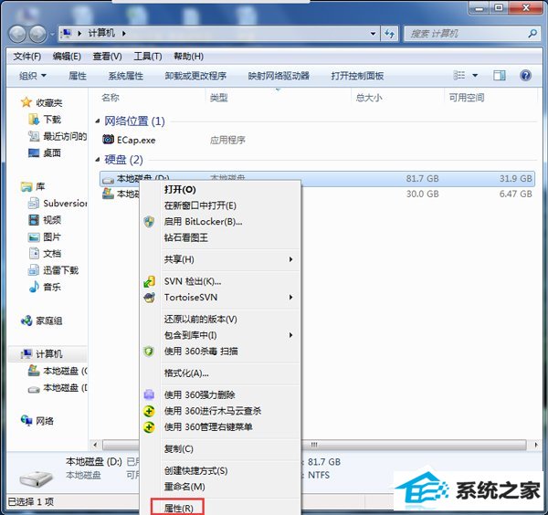This screenshot has width=548, height=515.
Task: Click the ECap.exe camera icon
Action: [108, 140]
